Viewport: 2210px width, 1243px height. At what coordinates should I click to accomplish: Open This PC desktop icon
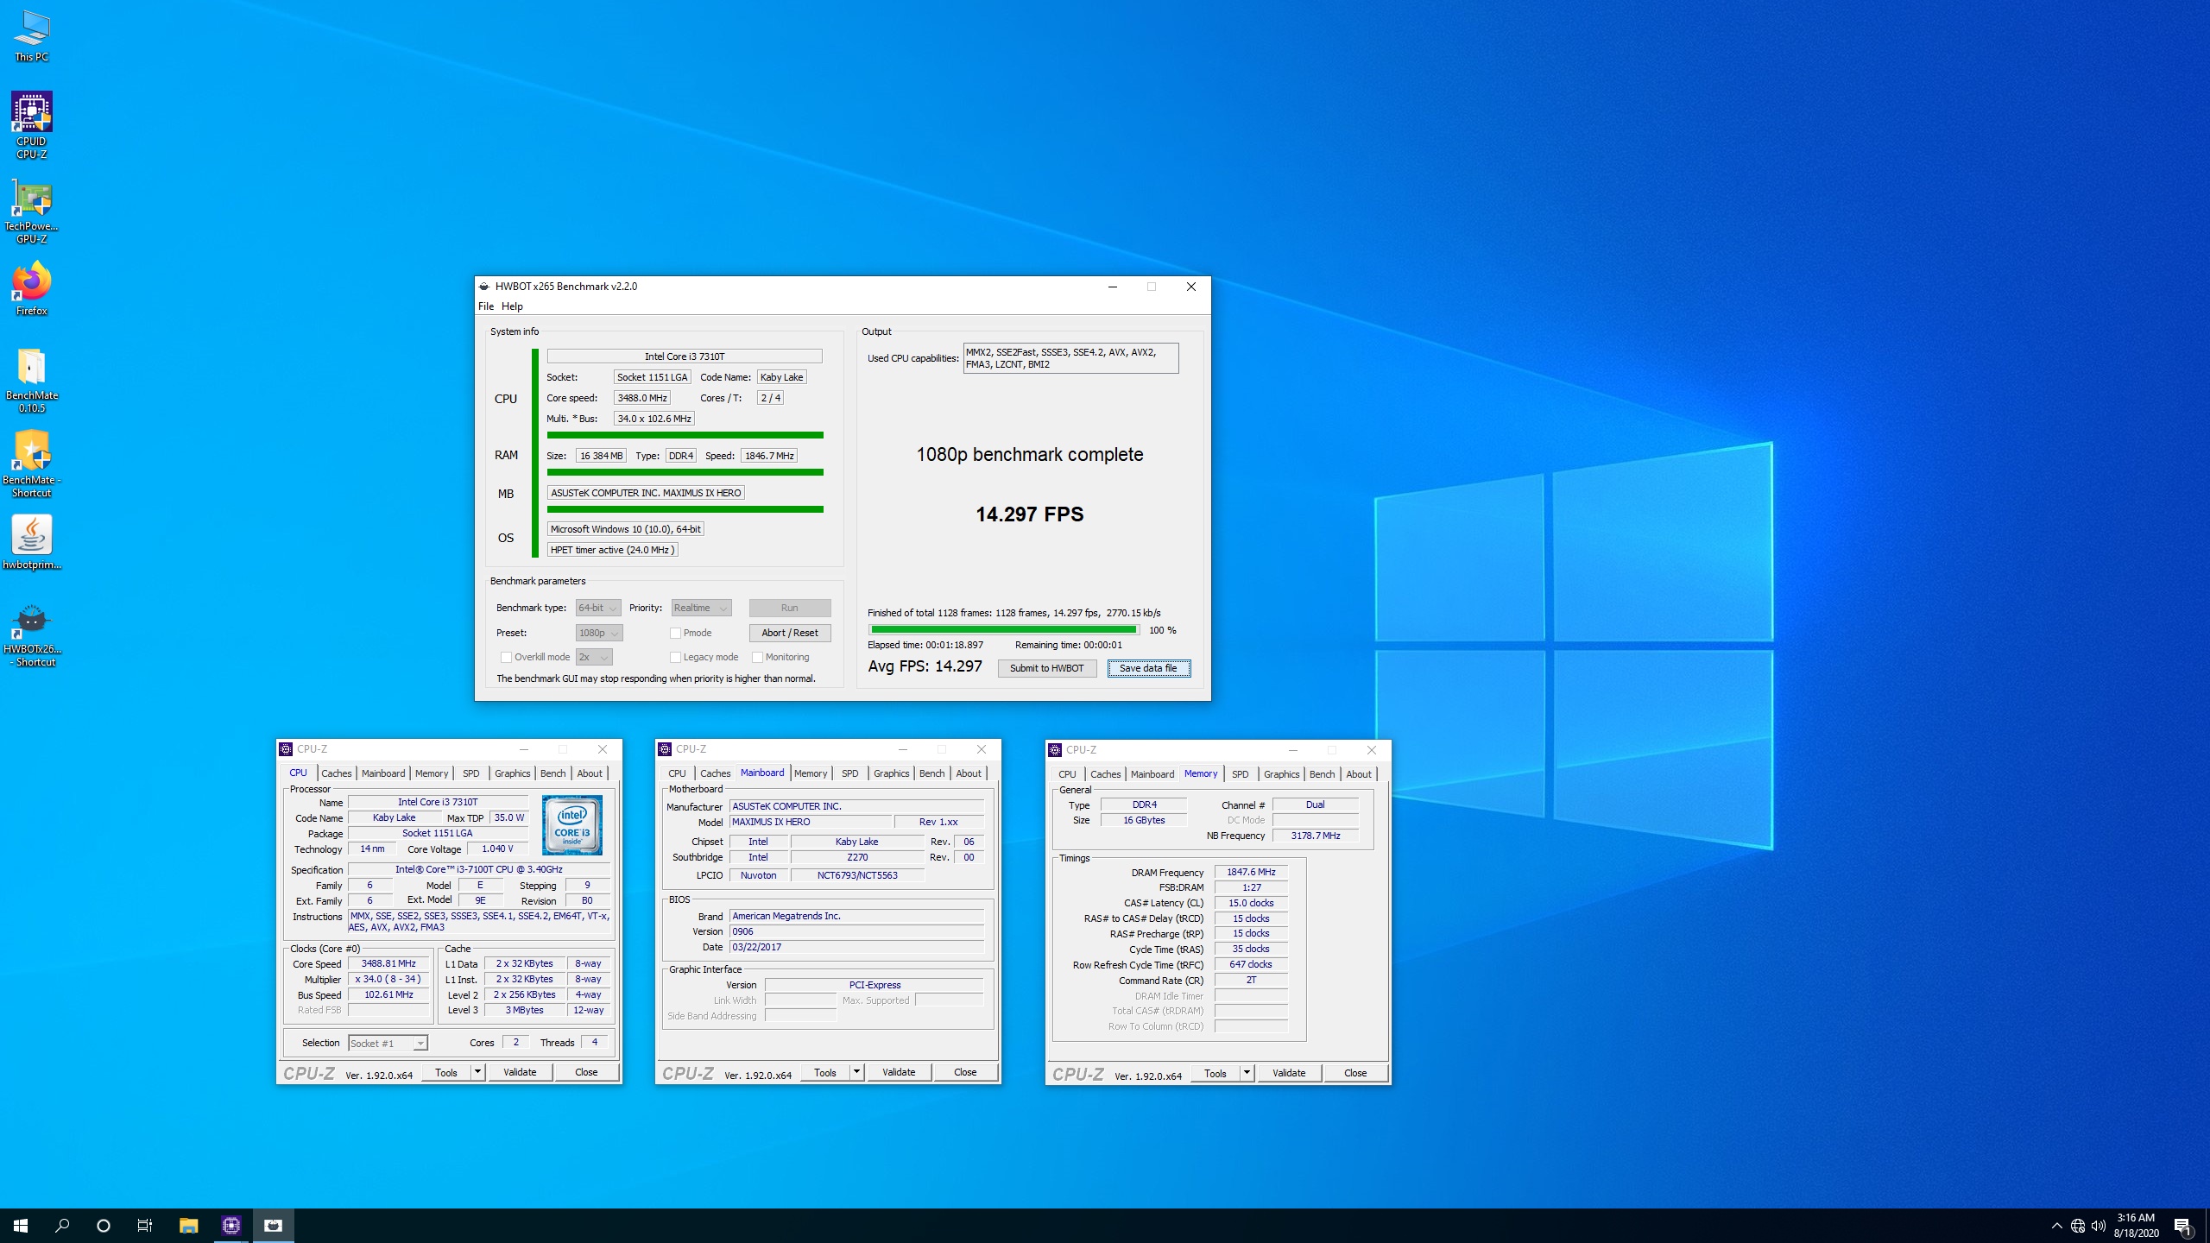(32, 36)
